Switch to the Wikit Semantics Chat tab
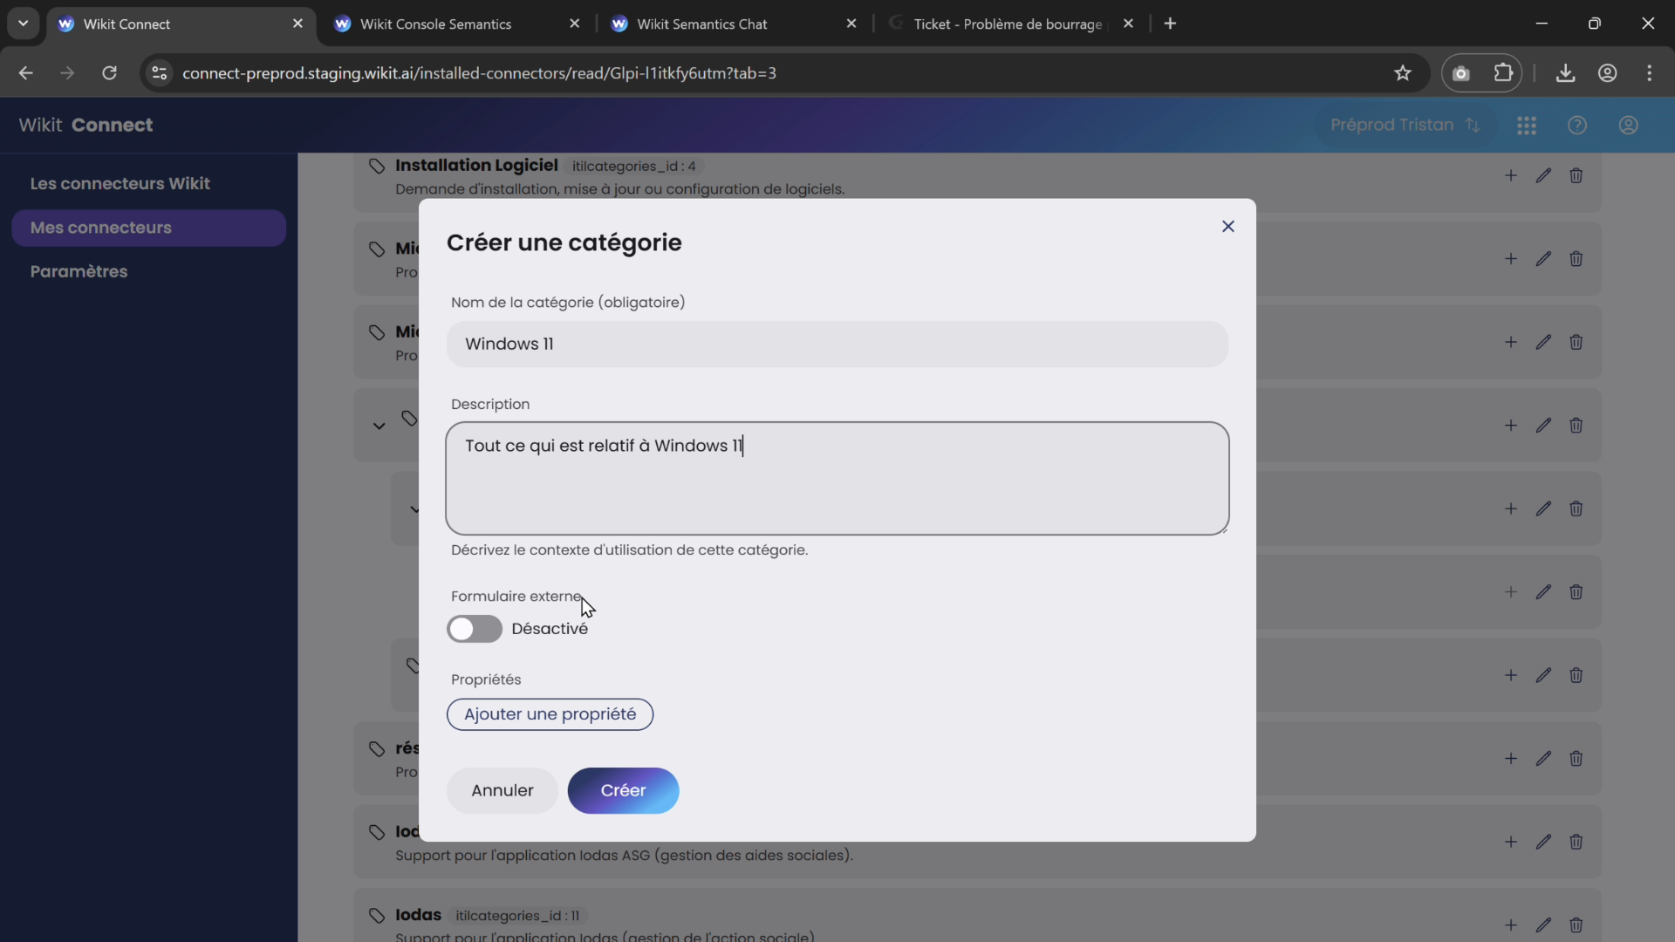 pos(702,24)
